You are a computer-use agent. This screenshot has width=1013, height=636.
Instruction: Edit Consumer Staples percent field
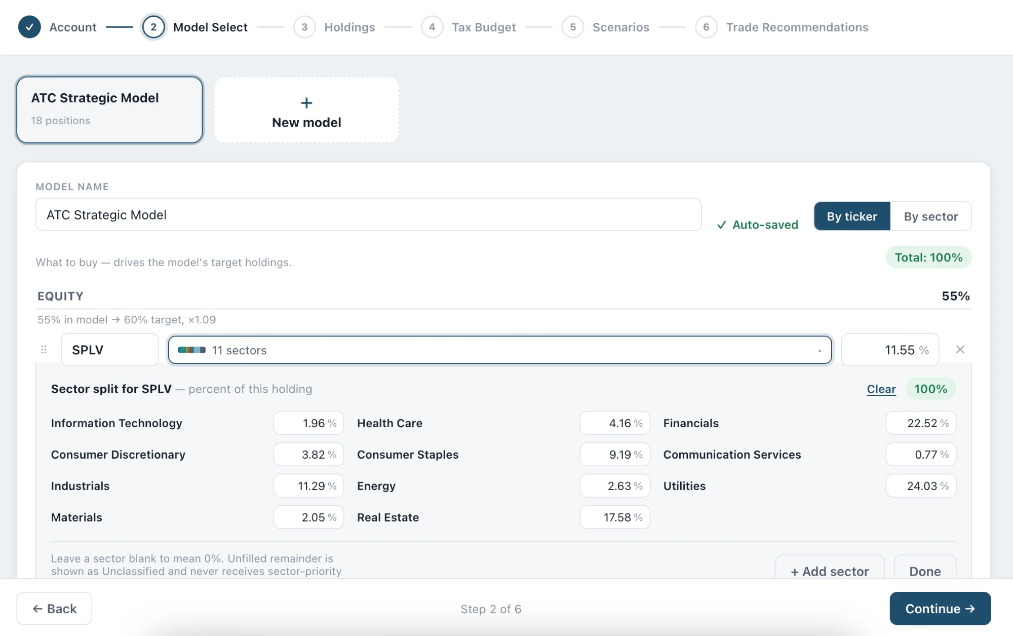[615, 455]
